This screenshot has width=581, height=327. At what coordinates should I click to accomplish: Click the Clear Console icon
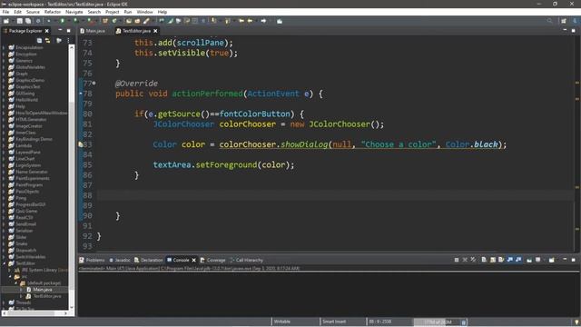point(484,260)
